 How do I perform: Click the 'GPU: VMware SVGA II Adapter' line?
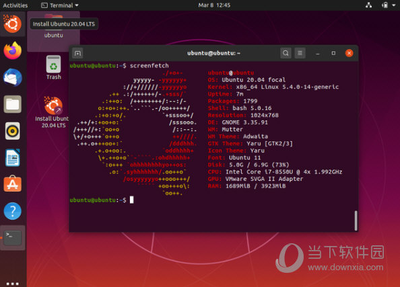255,179
